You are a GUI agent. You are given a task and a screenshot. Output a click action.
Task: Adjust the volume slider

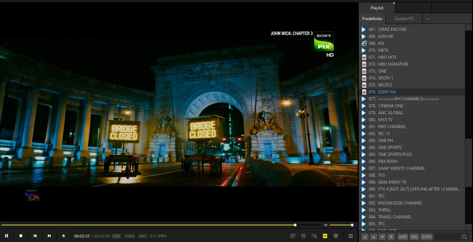[341, 225]
